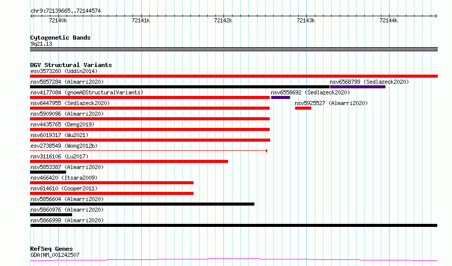452x266 pixels.
Task: Click the nsv466420 (Itsara2009) label
Action: [x=64, y=178]
